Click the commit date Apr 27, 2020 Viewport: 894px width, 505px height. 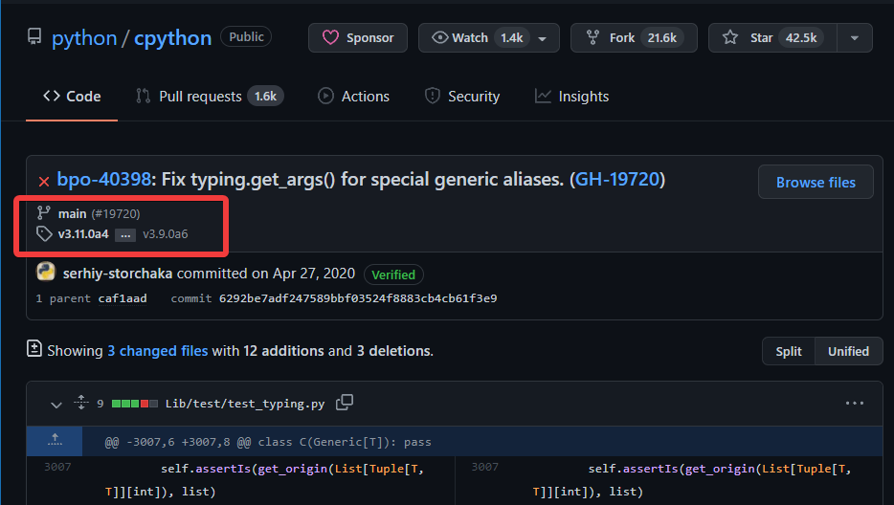[x=314, y=274]
